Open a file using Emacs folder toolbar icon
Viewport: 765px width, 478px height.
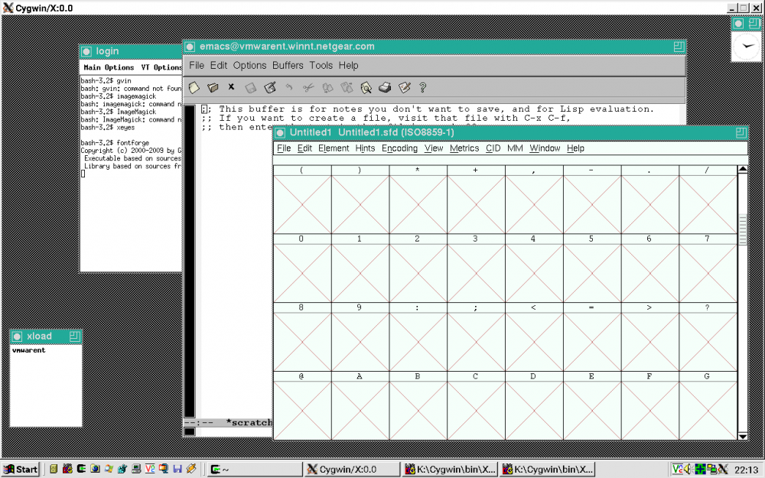[x=212, y=87]
